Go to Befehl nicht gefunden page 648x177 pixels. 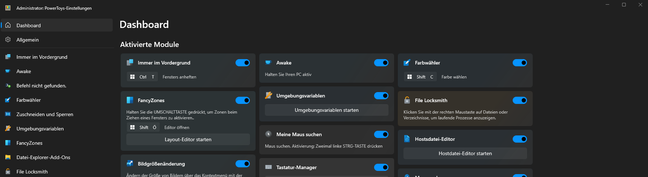tap(41, 86)
